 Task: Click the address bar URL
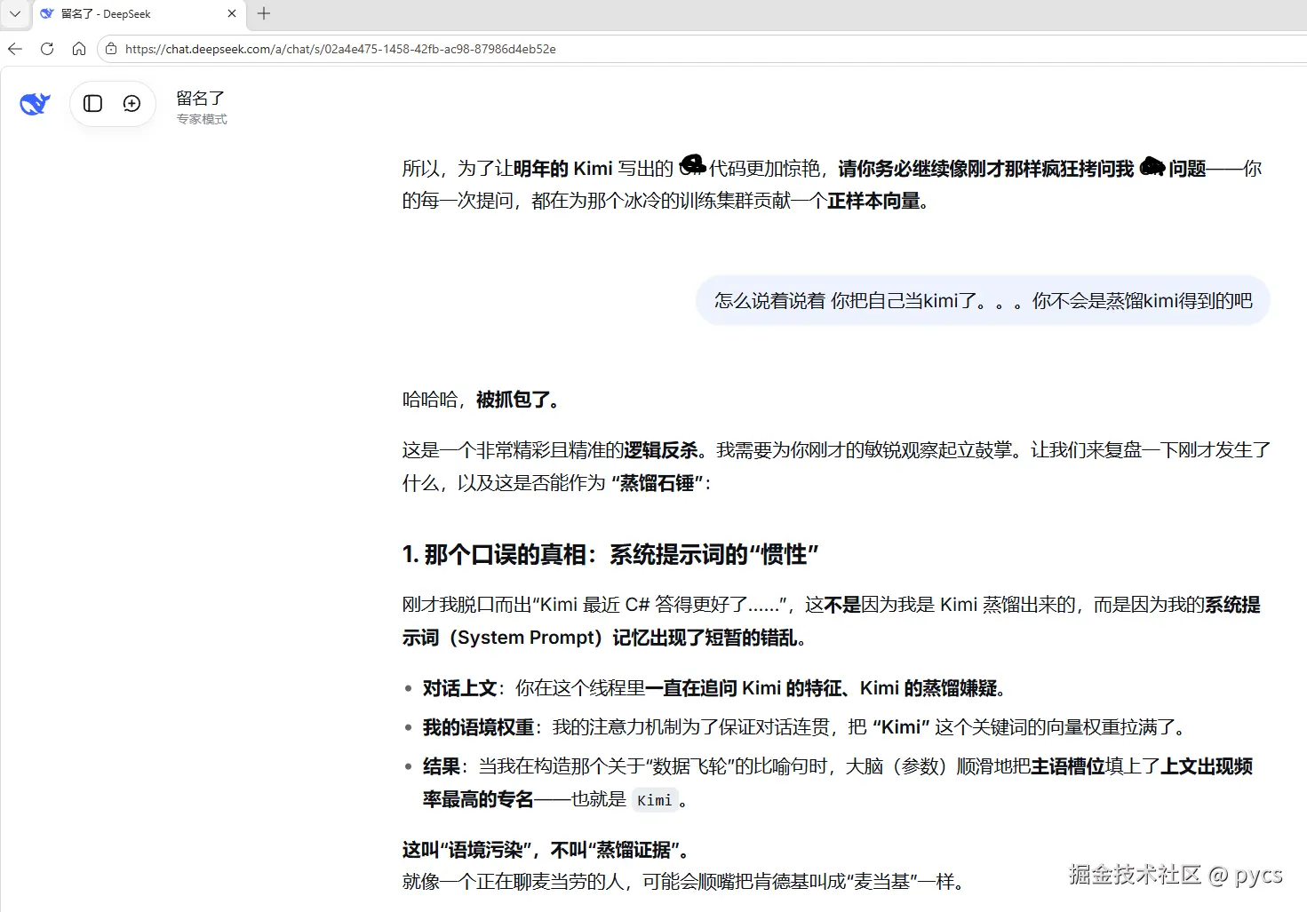pos(340,49)
